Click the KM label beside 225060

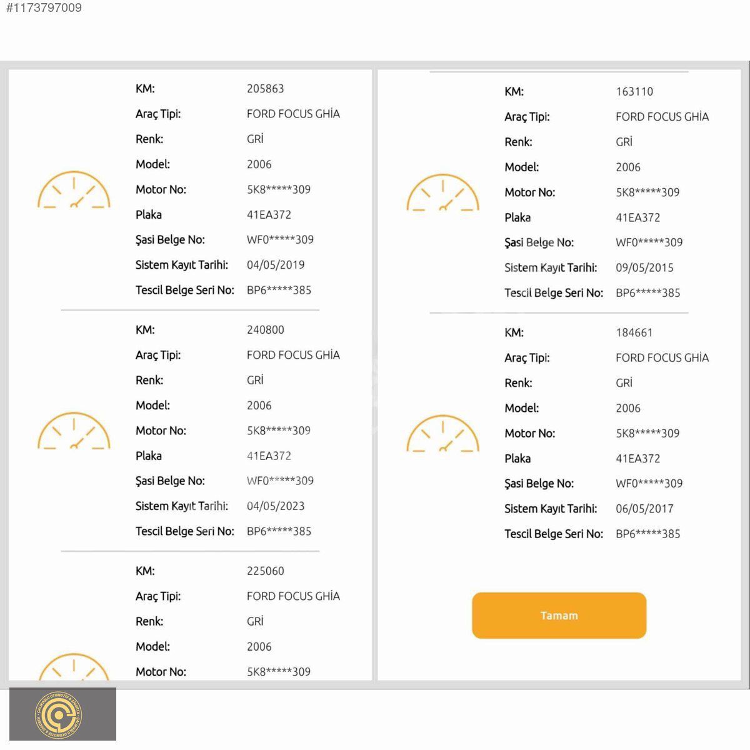click(x=145, y=571)
